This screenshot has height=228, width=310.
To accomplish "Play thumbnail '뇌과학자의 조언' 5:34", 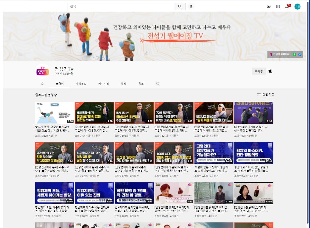I will tap(54, 153).
